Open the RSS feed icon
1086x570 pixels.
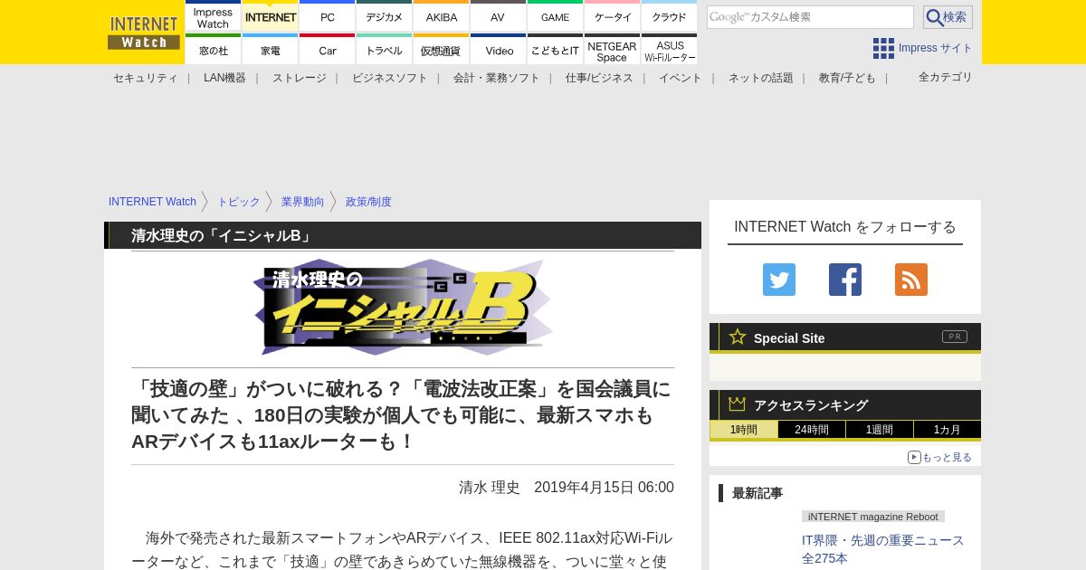point(911,280)
